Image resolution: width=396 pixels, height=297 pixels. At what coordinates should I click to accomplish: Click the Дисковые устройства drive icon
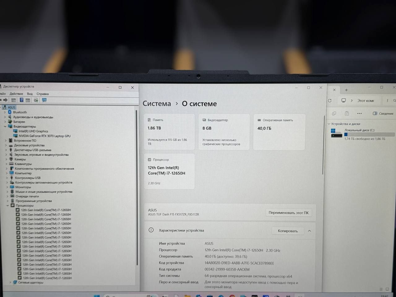click(11, 145)
